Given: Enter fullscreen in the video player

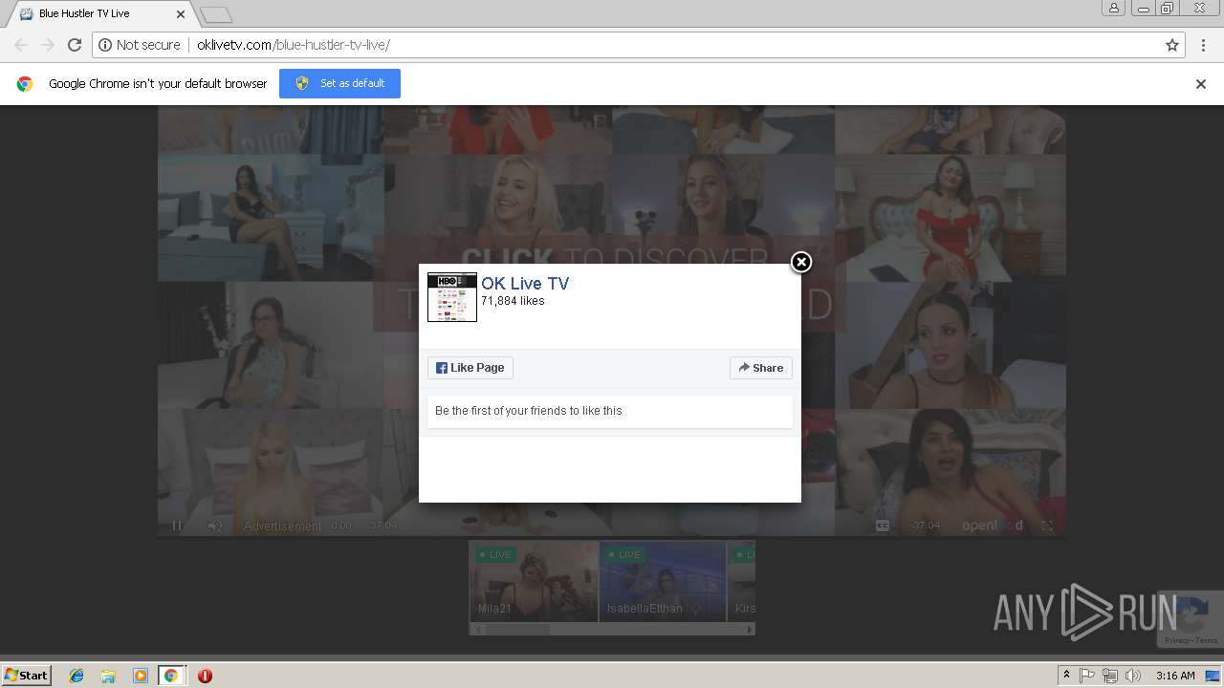Looking at the screenshot, I should coord(1047,526).
